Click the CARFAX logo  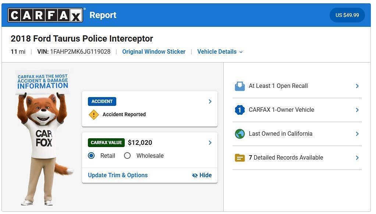[45, 15]
